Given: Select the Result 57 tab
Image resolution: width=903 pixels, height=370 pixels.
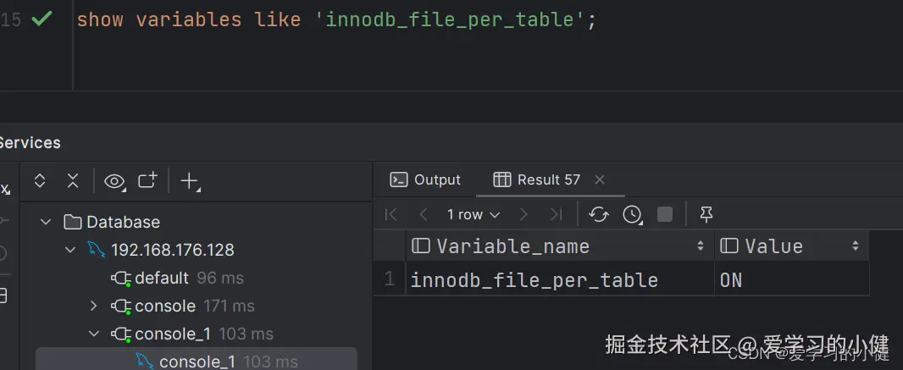Looking at the screenshot, I should pos(539,179).
